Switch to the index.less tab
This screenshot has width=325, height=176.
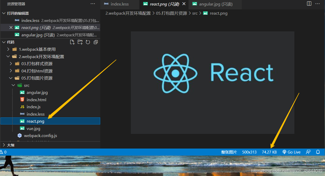(x=120, y=4)
